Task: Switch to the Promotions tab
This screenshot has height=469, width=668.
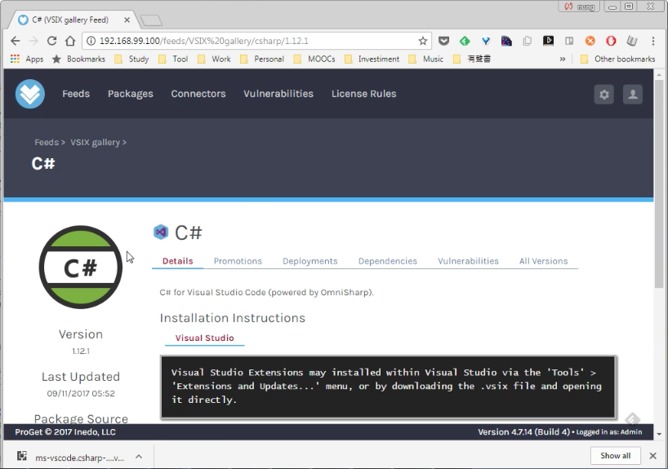Action: [x=238, y=261]
